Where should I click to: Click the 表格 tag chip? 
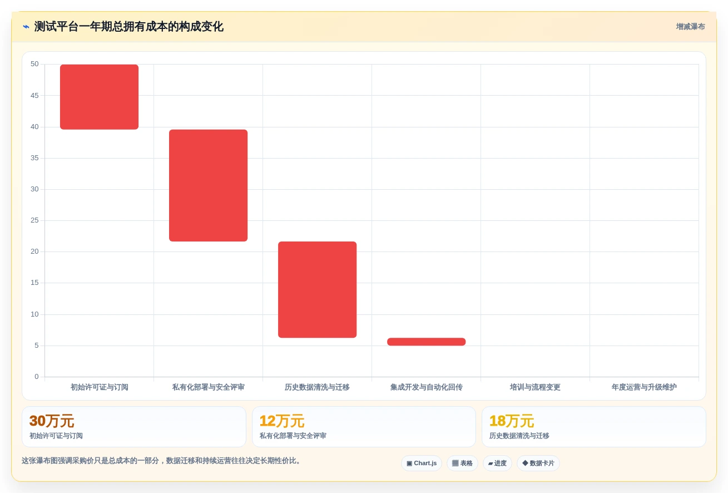tap(462, 463)
